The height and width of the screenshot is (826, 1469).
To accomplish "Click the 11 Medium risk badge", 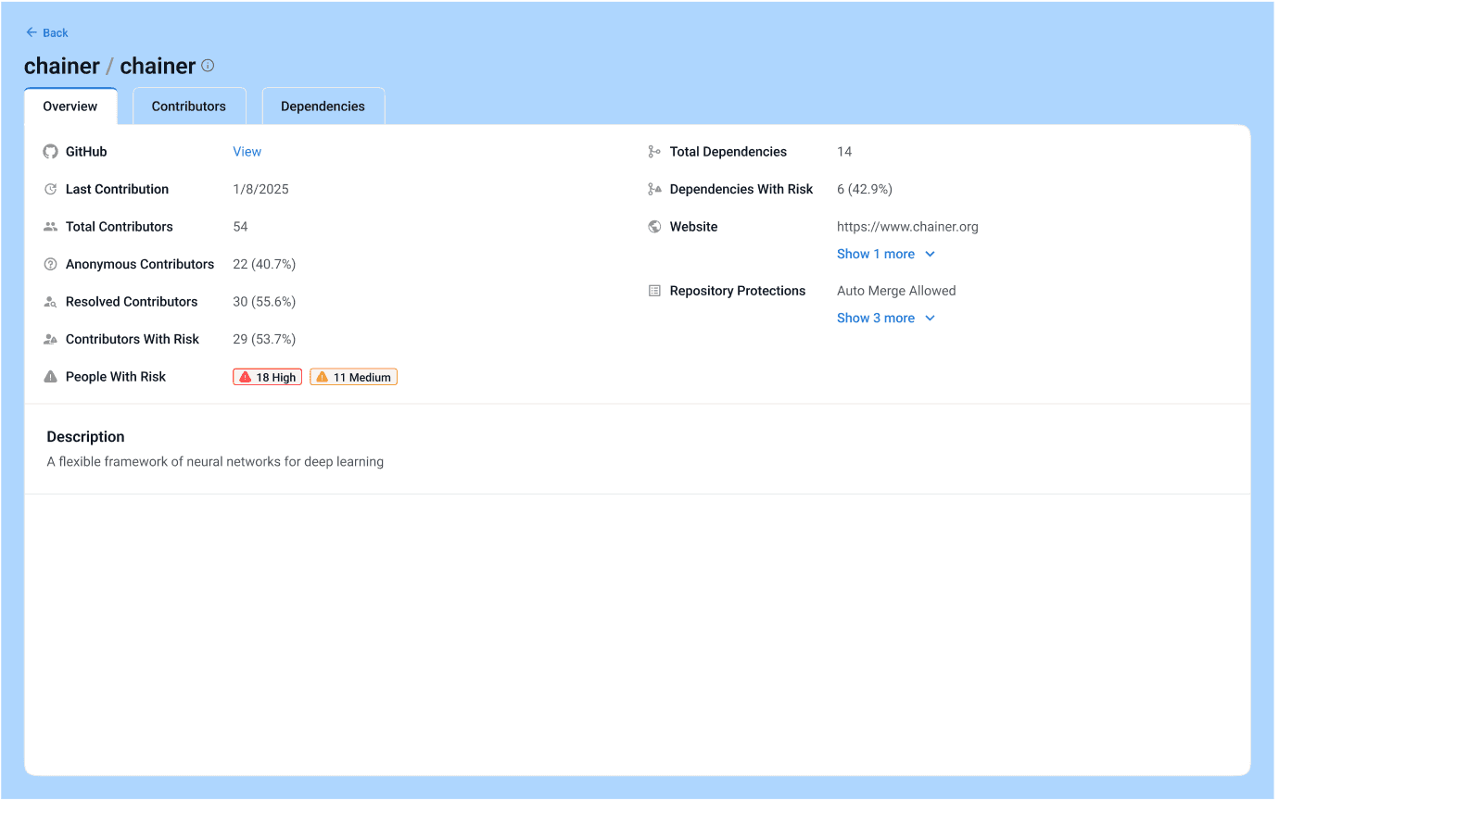I will (x=353, y=377).
